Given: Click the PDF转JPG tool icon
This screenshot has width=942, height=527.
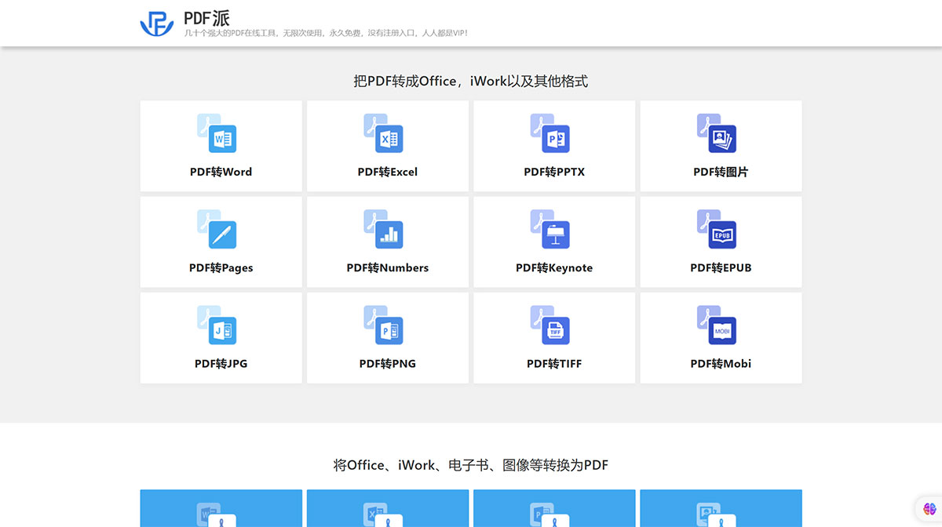Looking at the screenshot, I should point(221,329).
